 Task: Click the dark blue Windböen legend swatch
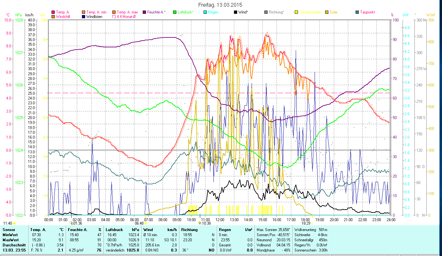point(84,17)
